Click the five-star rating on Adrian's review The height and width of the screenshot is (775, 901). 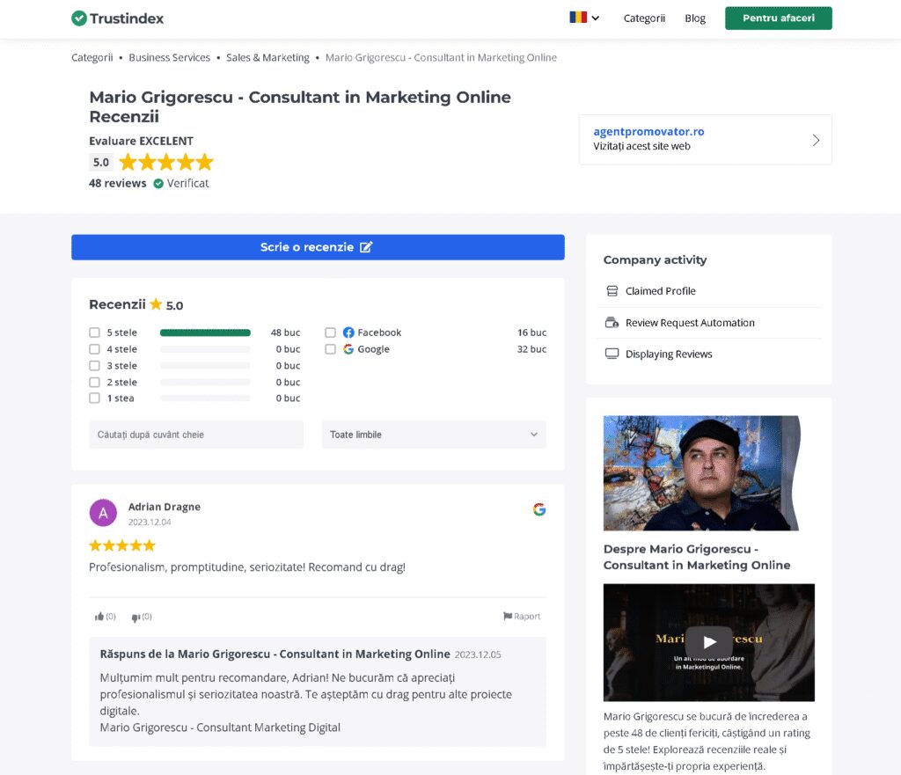(x=122, y=545)
